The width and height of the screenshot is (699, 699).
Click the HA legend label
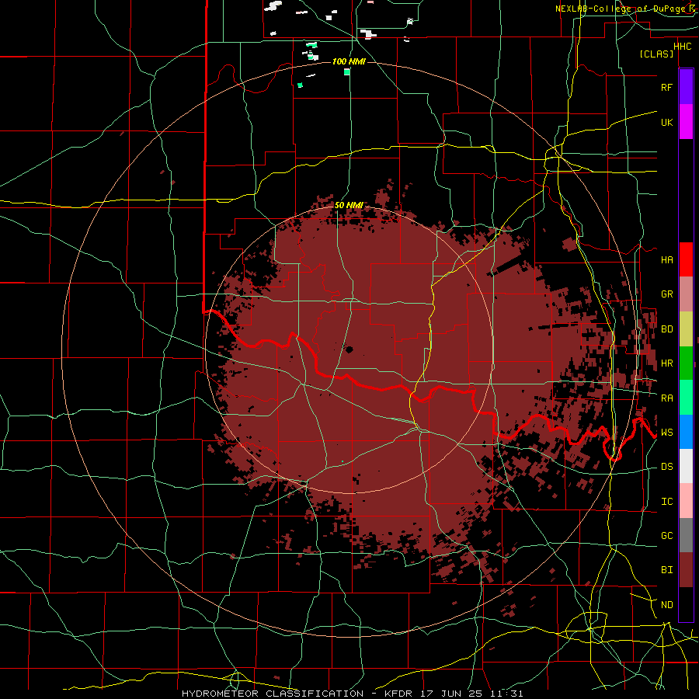(666, 260)
